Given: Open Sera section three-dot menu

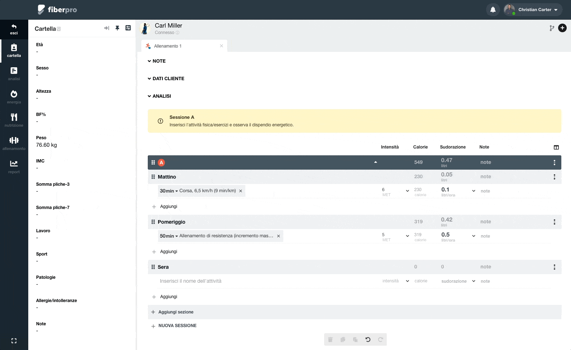Looking at the screenshot, I should click(555, 267).
